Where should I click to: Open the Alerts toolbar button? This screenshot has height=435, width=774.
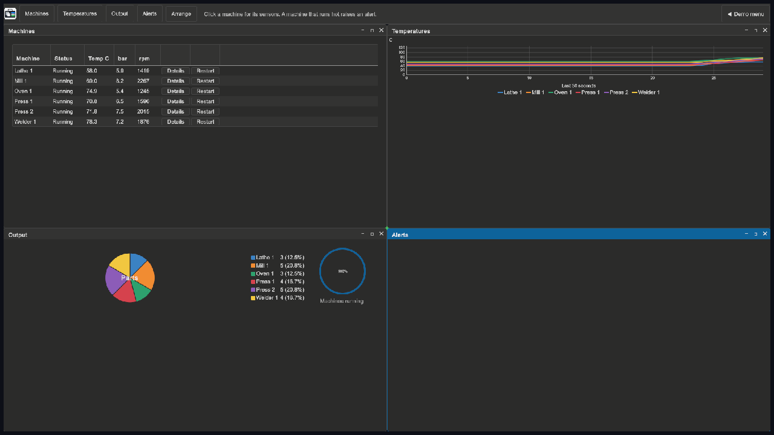149,13
